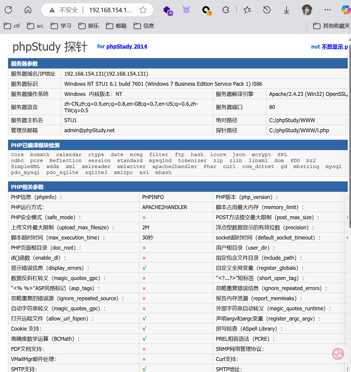The height and width of the screenshot is (372, 351).
Task: Open the 信息 bookmark folder
Action: [x=144, y=26]
